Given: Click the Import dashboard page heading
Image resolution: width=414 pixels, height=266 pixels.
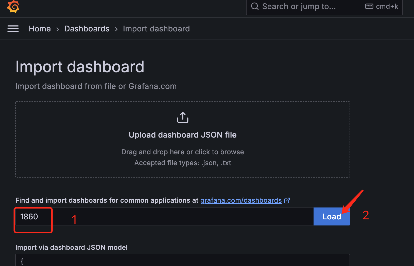Looking at the screenshot, I should tap(80, 67).
